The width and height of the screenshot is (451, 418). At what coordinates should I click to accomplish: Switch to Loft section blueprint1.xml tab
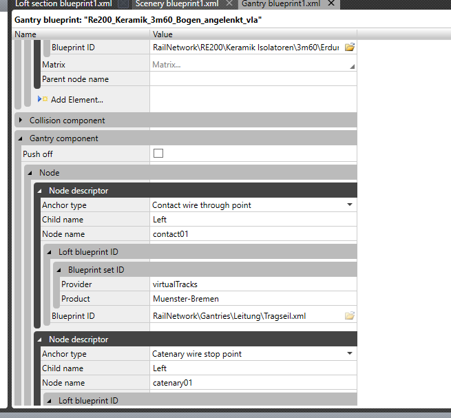(63, 3)
